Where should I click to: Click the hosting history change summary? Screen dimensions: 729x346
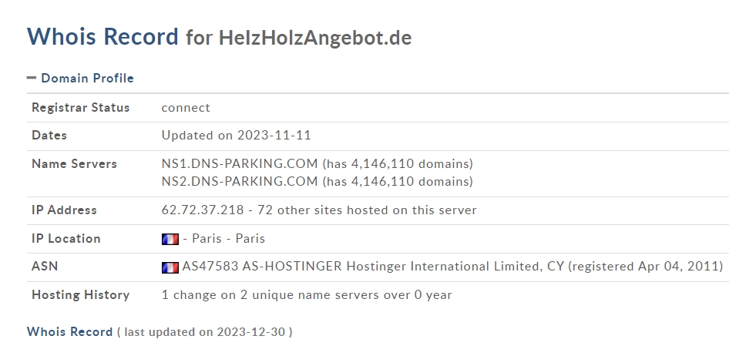click(x=307, y=295)
